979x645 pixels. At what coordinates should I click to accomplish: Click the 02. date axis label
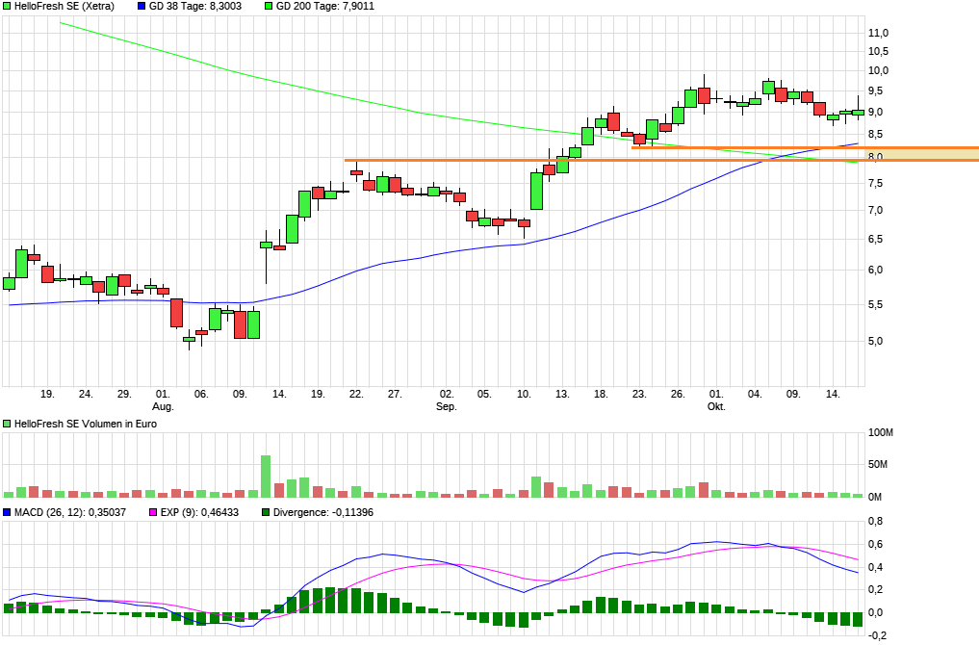point(447,395)
